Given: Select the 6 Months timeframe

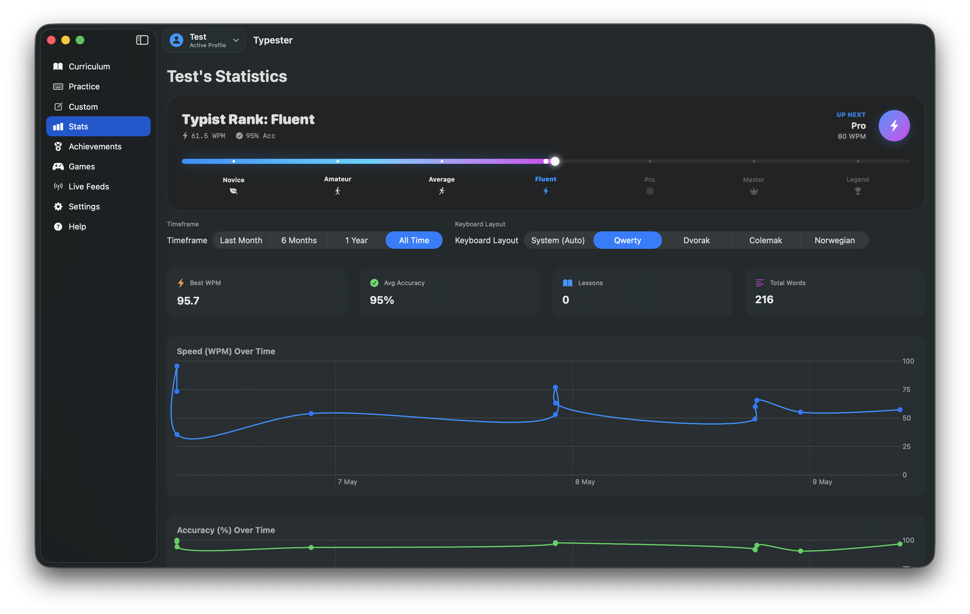Looking at the screenshot, I should point(299,240).
